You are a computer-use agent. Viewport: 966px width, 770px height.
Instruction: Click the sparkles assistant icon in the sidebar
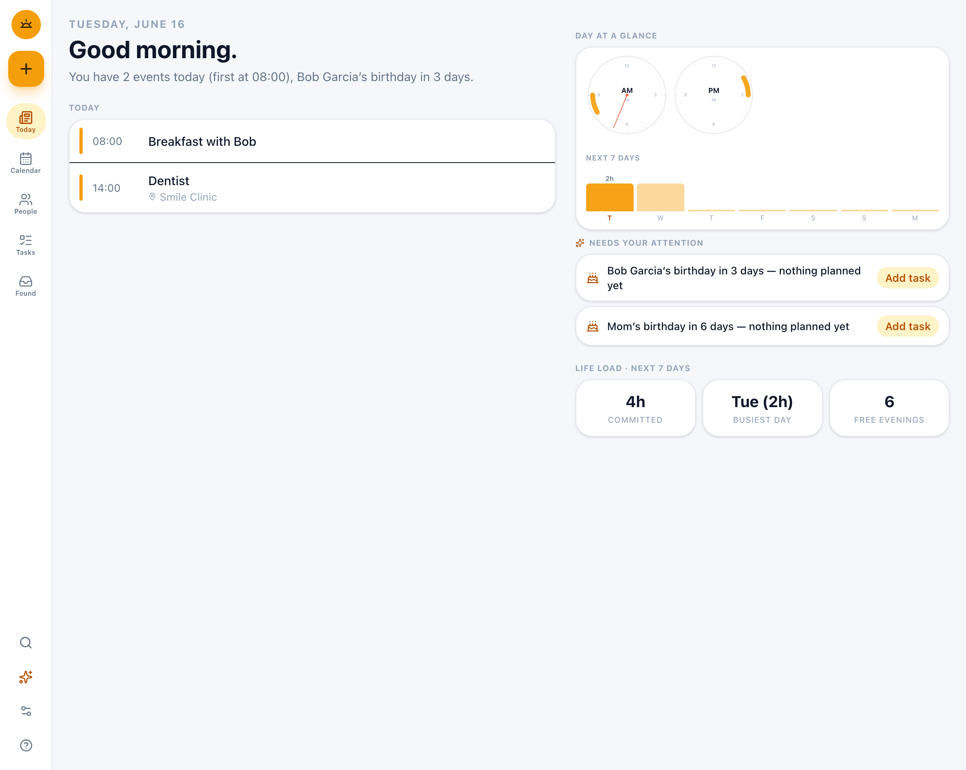26,677
